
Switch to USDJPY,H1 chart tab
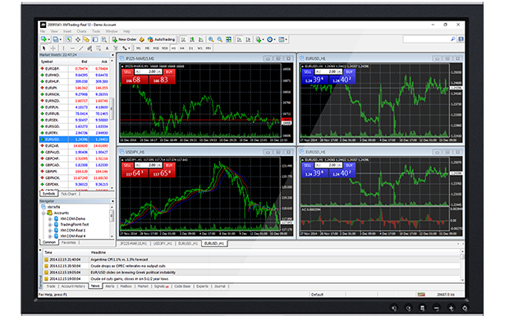pos(163,244)
